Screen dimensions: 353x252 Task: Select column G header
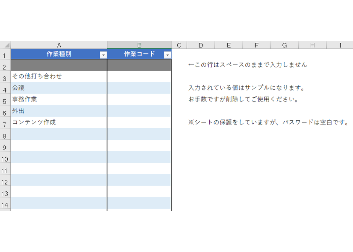pos(285,45)
